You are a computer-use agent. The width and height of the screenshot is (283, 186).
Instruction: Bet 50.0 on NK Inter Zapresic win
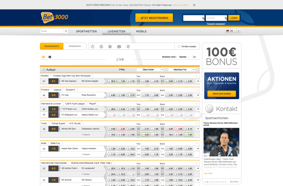[x=112, y=81]
